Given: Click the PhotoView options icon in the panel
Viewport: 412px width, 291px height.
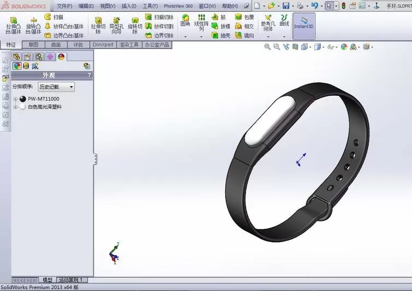Looking at the screenshot, I should click(x=87, y=66).
